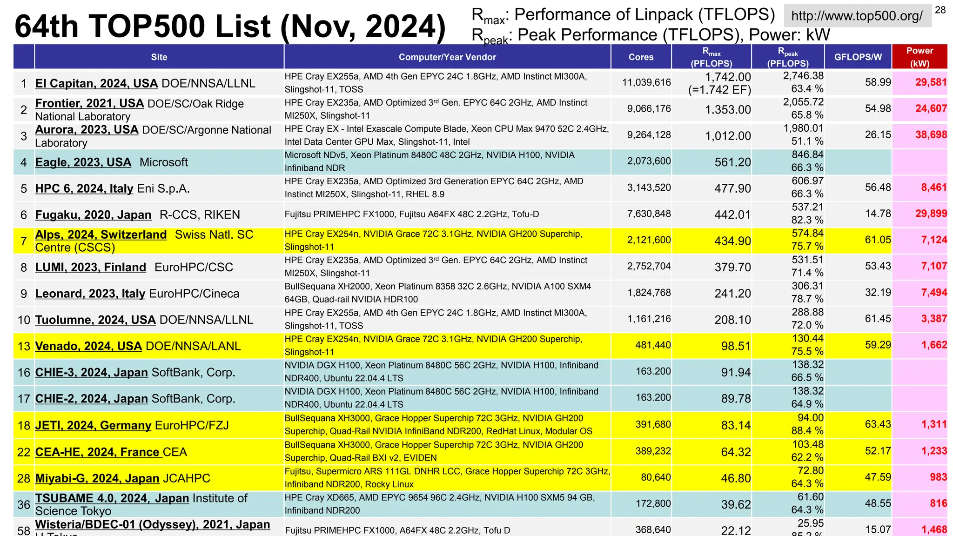The height and width of the screenshot is (536, 953).
Task: Select the GFLOPS/W value 61.45
Action: [x=878, y=319]
